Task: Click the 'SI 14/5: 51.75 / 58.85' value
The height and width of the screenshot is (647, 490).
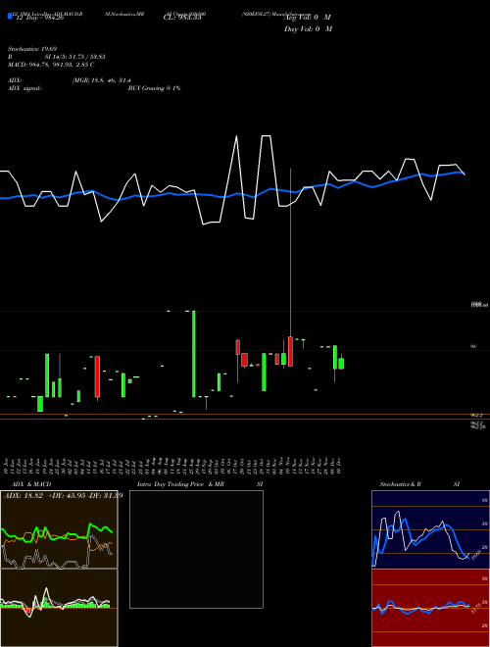Action: (75, 57)
